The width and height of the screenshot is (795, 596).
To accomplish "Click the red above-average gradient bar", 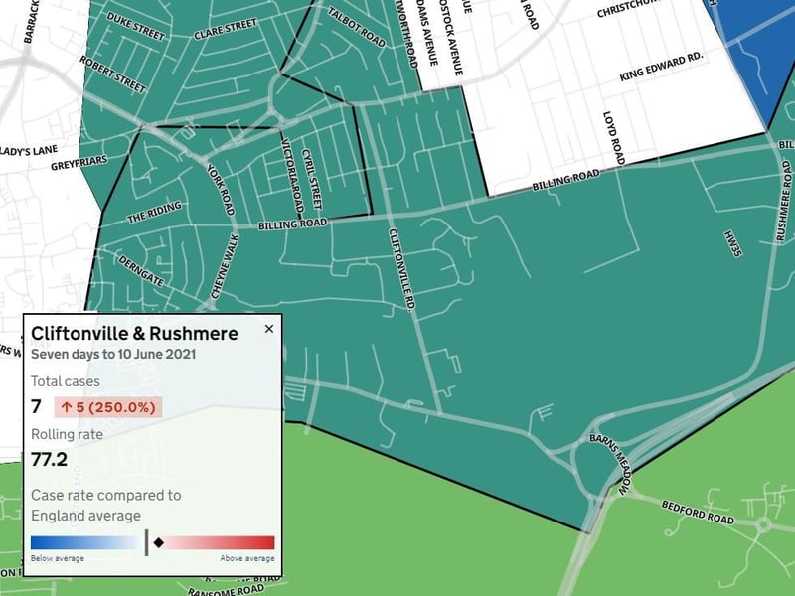I will [218, 542].
